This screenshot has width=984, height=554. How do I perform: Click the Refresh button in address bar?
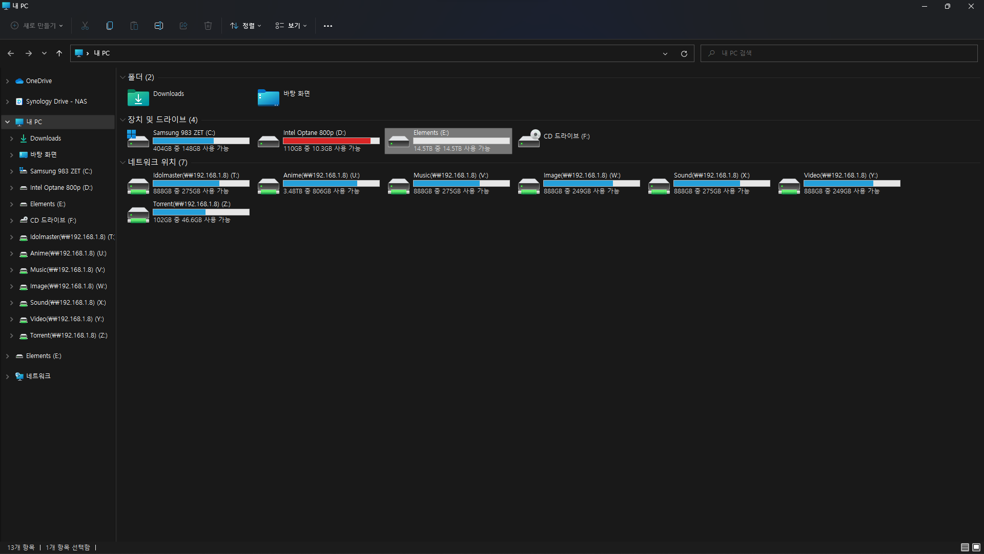pos(684,53)
